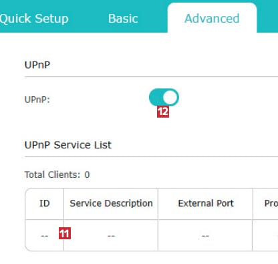Click the ID column header
The height and width of the screenshot is (264, 278).
click(44, 203)
